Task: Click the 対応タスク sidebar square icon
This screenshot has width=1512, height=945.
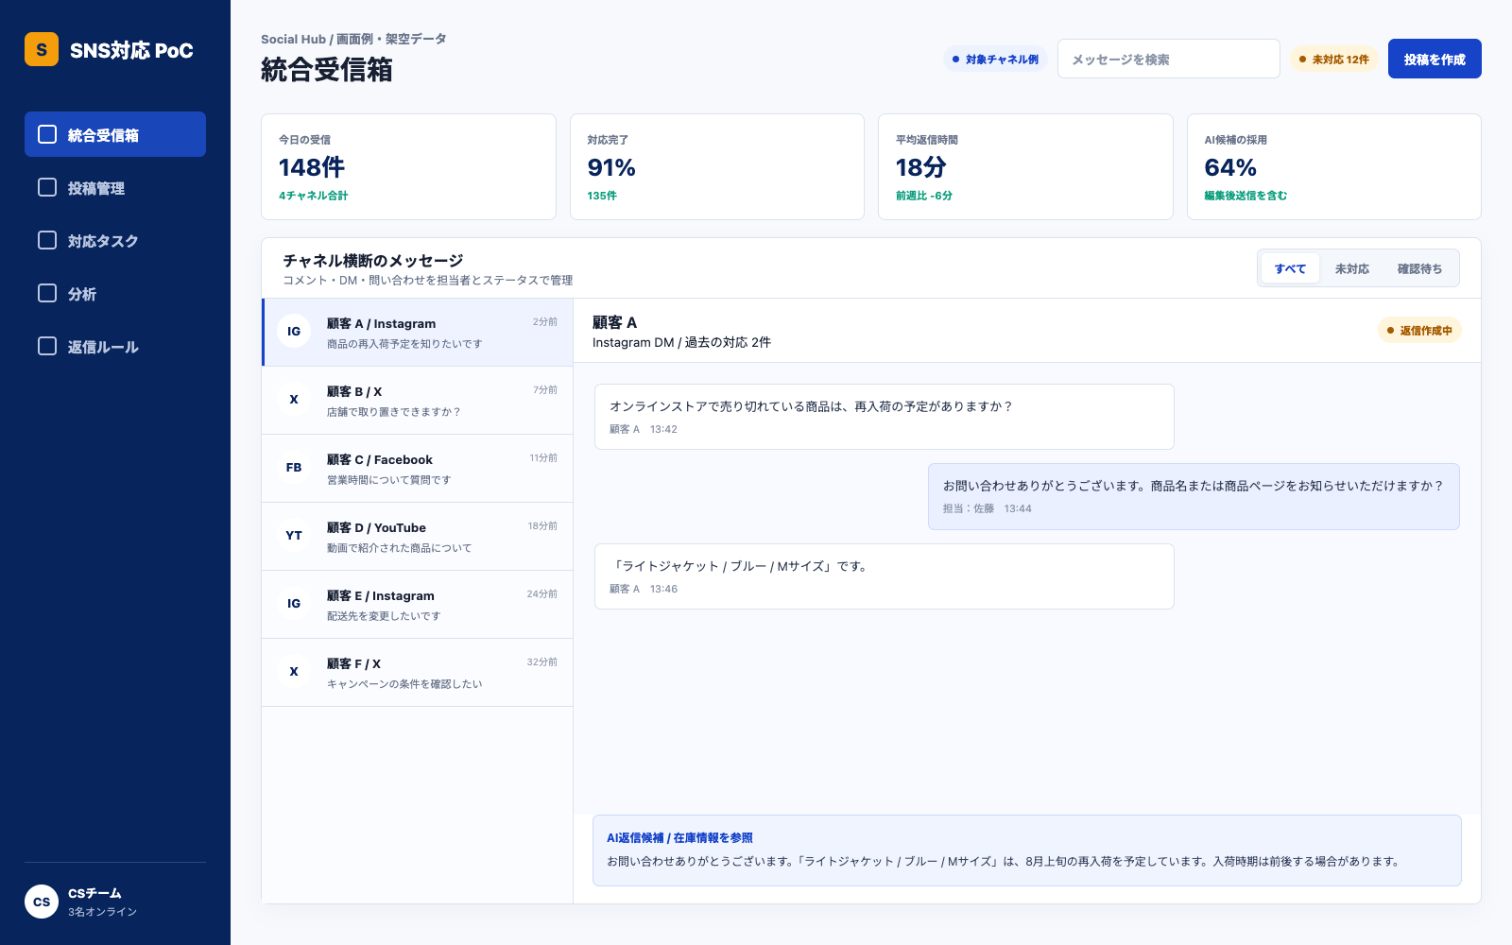Action: (47, 240)
